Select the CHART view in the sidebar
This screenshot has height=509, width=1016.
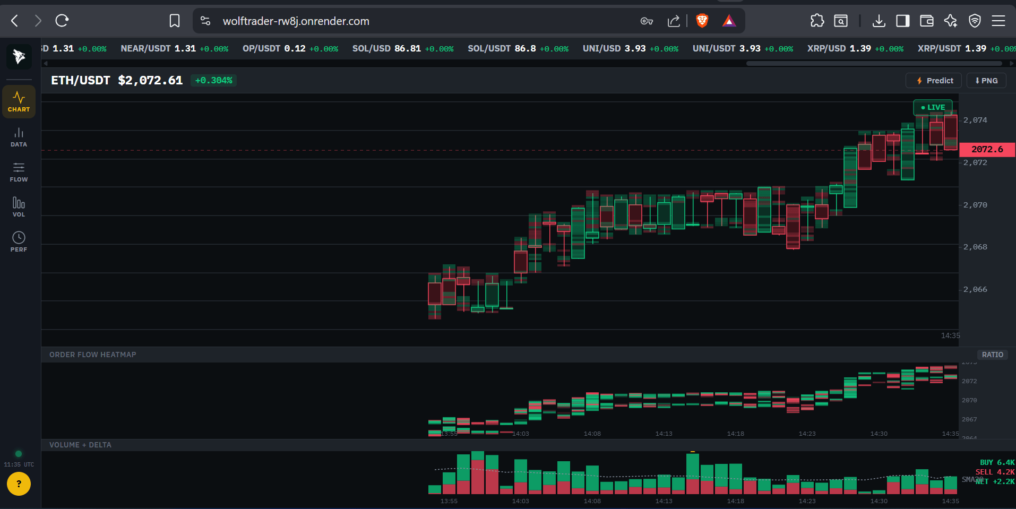coord(19,101)
